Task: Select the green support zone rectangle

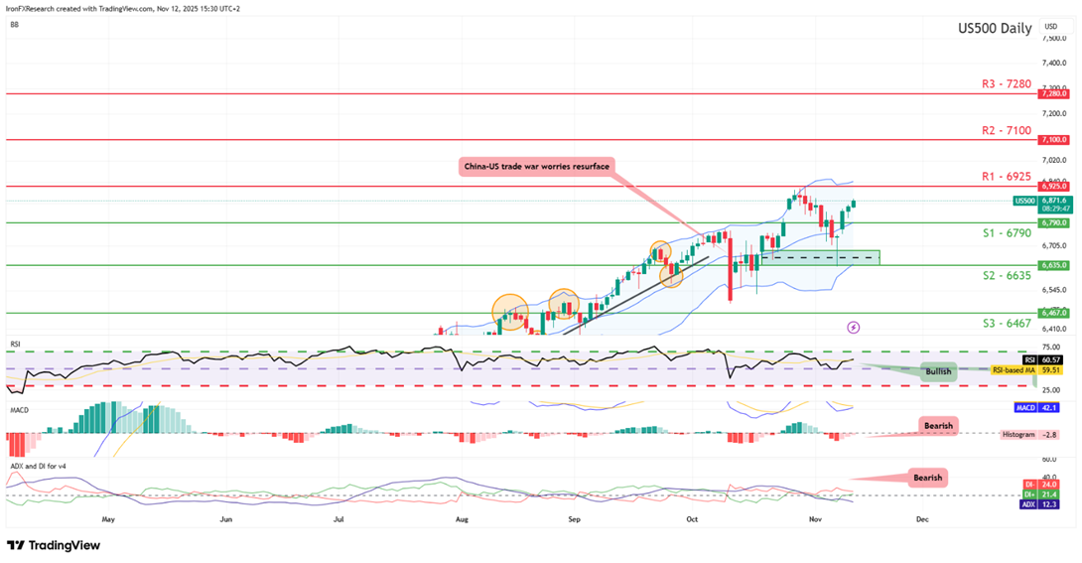Action: coord(818,257)
